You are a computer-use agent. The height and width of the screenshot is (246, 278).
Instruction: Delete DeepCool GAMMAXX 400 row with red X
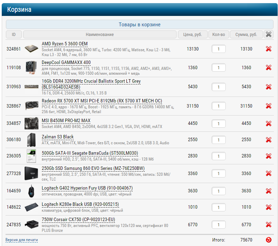[x=269, y=67]
